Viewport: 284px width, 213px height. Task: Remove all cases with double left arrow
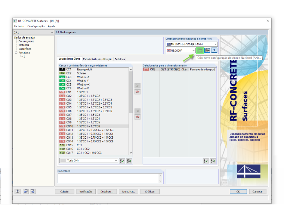coord(138,117)
